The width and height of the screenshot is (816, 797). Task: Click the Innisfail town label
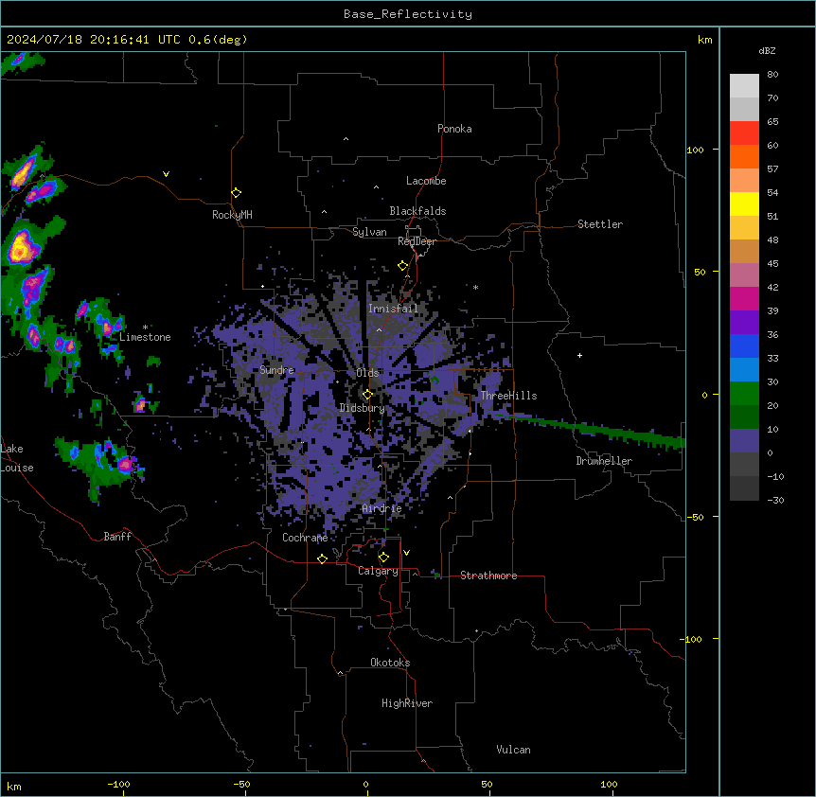393,309
